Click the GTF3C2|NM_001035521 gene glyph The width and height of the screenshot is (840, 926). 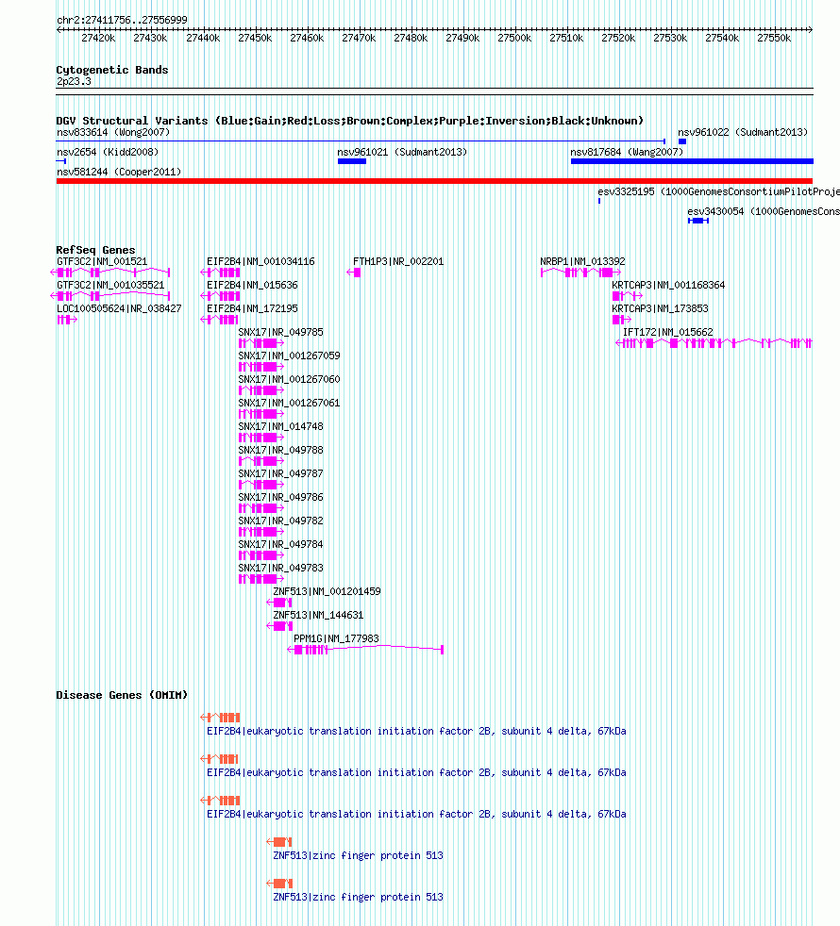109,296
